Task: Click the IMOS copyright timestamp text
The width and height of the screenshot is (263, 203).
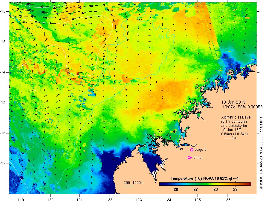Action: click(261, 153)
